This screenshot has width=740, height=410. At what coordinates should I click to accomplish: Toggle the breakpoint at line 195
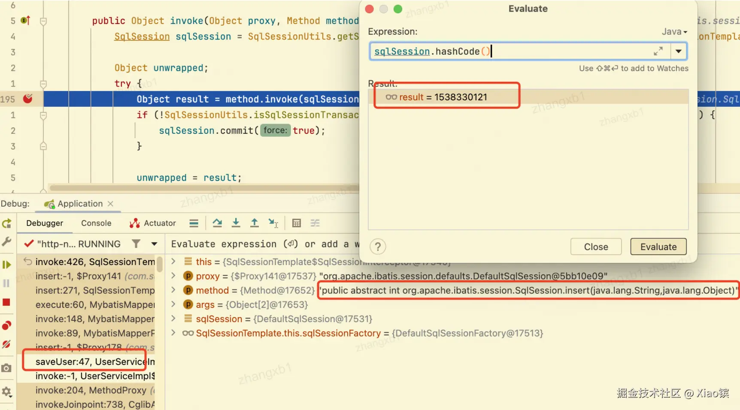point(28,99)
